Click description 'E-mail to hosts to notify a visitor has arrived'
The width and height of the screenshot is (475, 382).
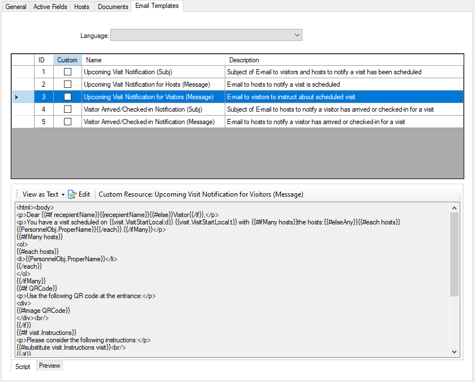pos(344,122)
